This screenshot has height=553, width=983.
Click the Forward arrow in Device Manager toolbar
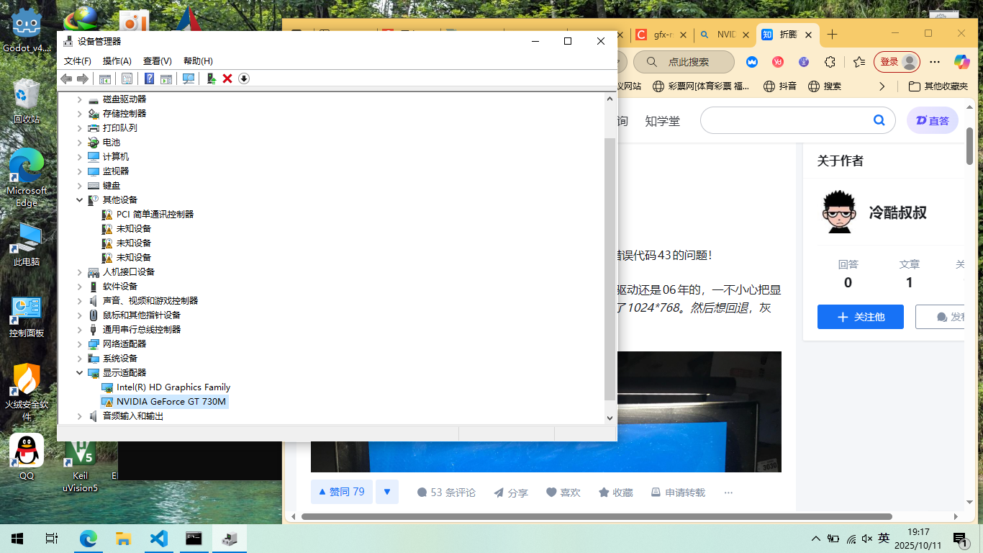(x=83, y=78)
